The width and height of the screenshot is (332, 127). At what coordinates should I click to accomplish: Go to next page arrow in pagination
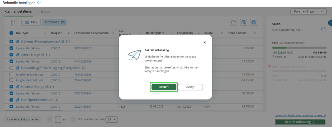73,119
